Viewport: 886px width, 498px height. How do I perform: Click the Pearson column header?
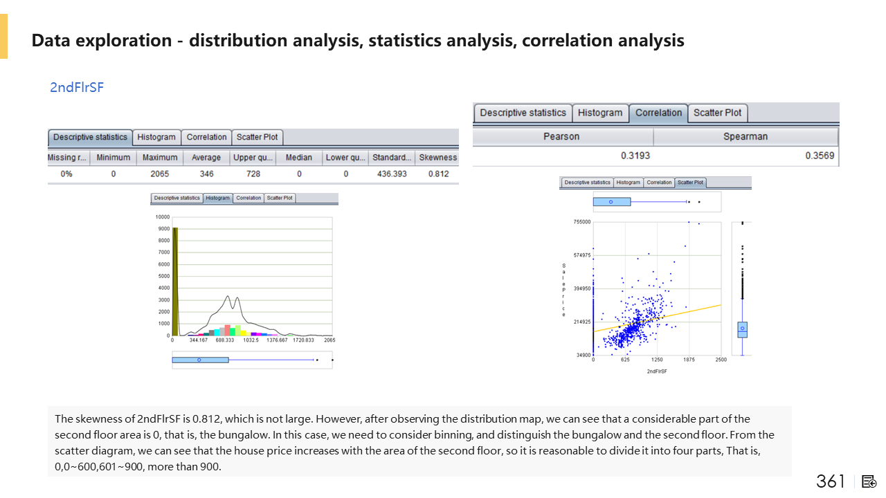click(561, 136)
